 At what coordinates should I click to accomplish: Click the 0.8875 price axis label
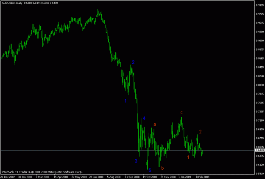[260, 50]
